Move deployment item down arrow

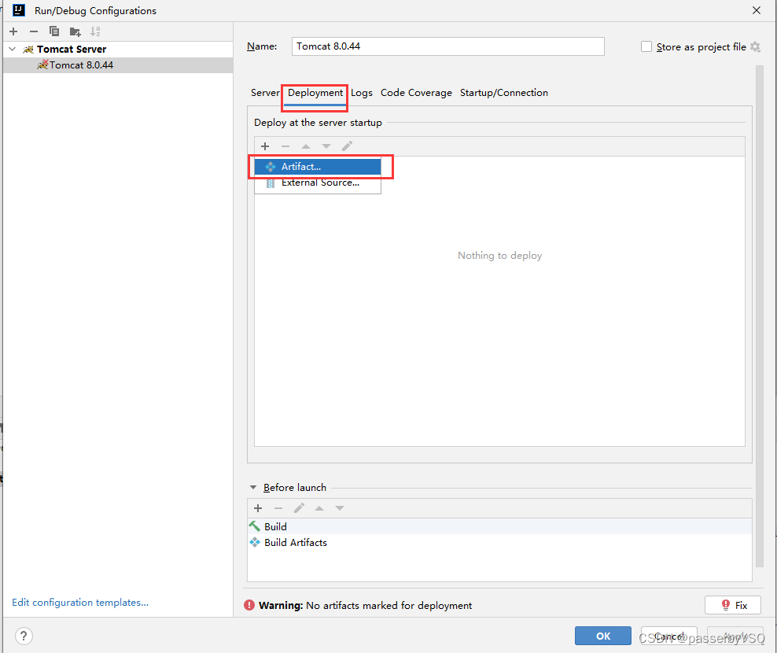coord(326,146)
